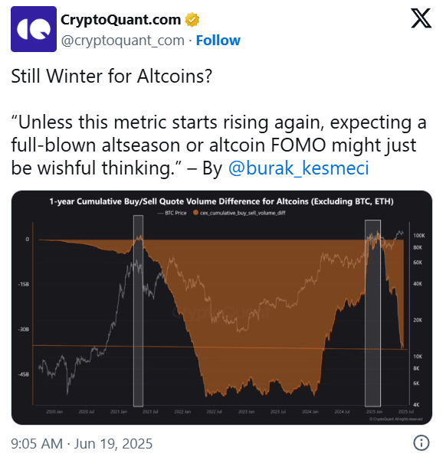This screenshot has height=460, width=446.
Task: Click the CryptoQuant profile avatar logo
Action: point(34,29)
